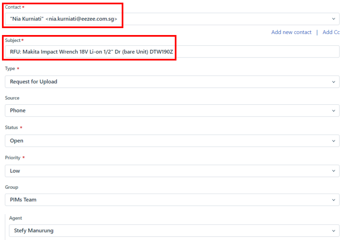Click the Agent field label
This screenshot has height=240, width=343.
[16, 218]
